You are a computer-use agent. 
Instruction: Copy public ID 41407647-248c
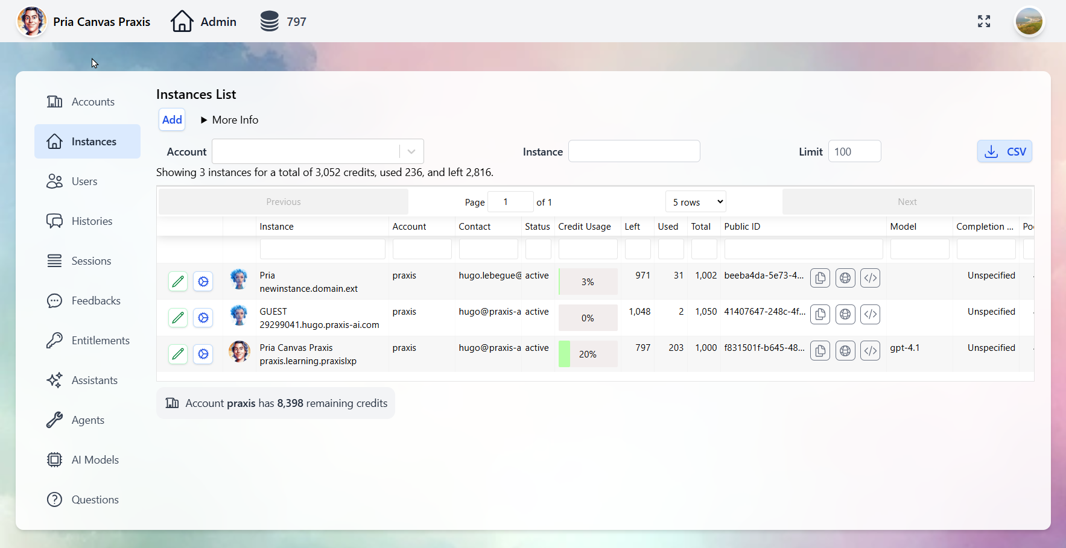(x=820, y=314)
